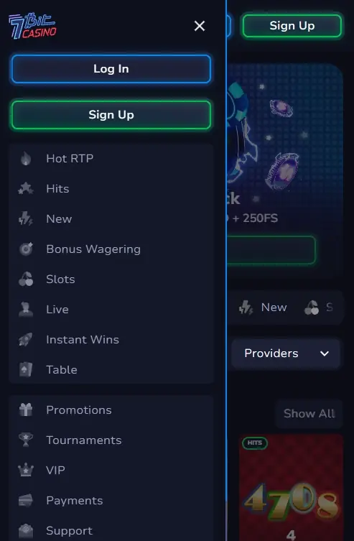Open the Providers dropdown
Viewport: 354px width, 541px height.
286,353
